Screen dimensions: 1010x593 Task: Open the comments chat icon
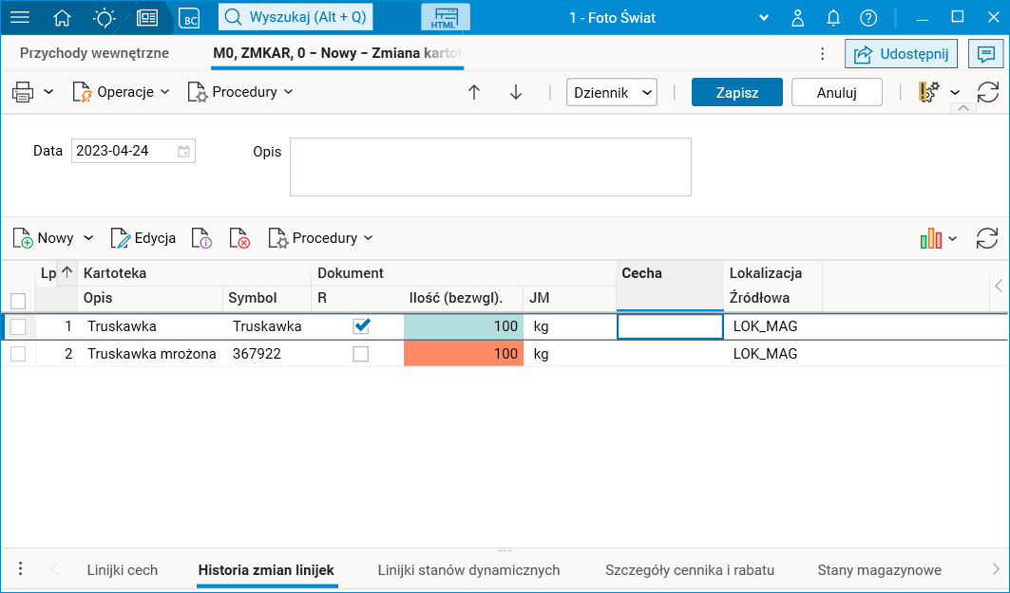(x=985, y=54)
